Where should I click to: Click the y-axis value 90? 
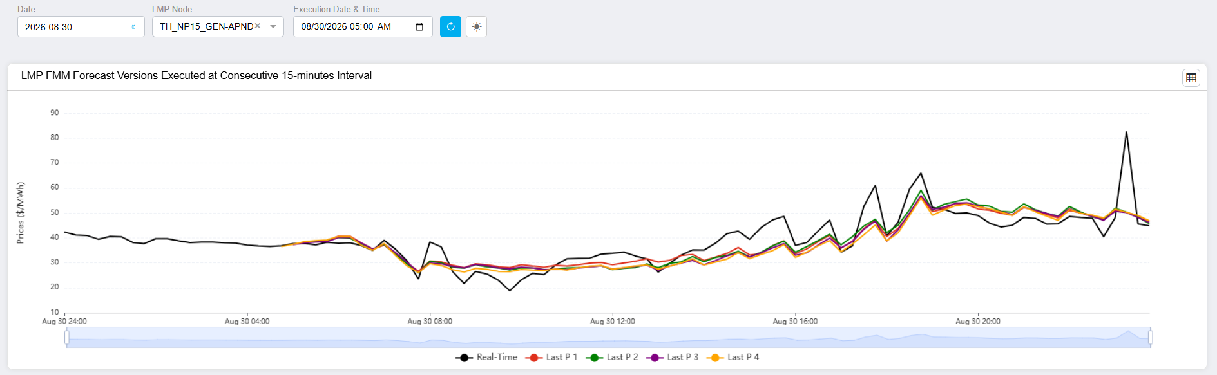click(55, 113)
